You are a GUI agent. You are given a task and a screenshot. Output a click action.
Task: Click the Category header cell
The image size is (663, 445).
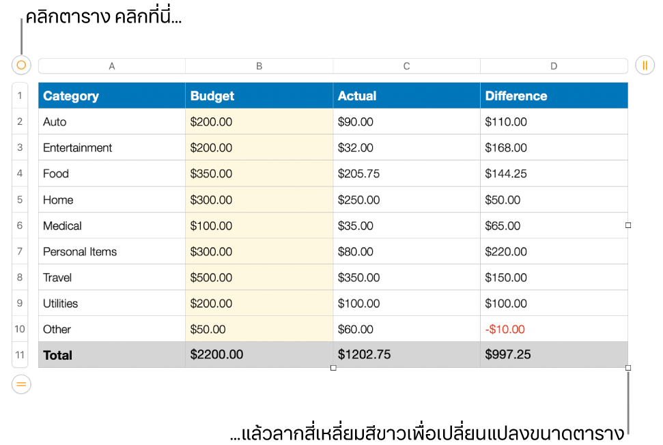[x=112, y=96]
